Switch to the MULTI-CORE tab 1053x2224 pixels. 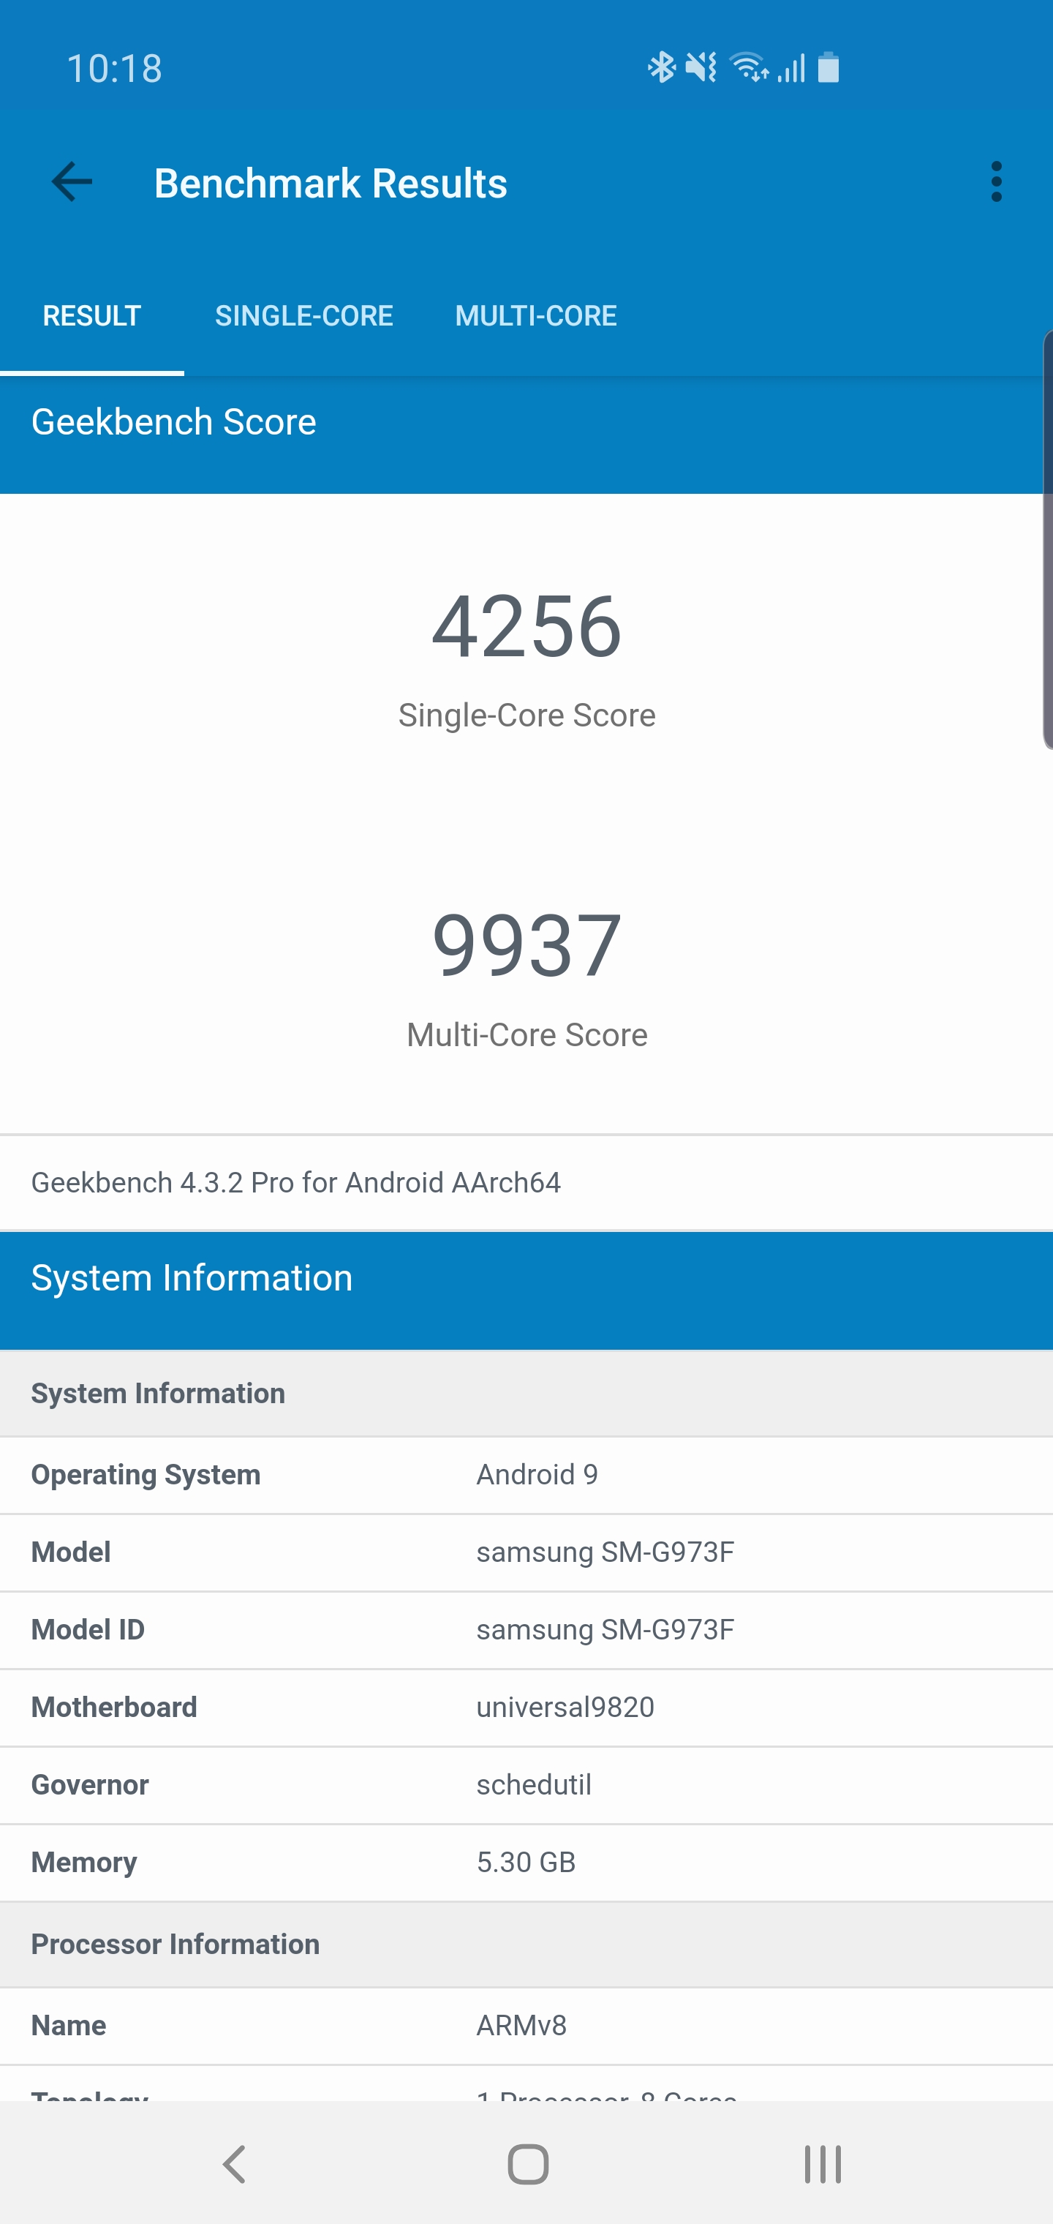535,316
